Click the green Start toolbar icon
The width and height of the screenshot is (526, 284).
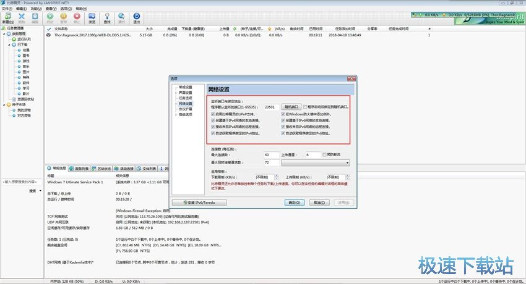50,16
